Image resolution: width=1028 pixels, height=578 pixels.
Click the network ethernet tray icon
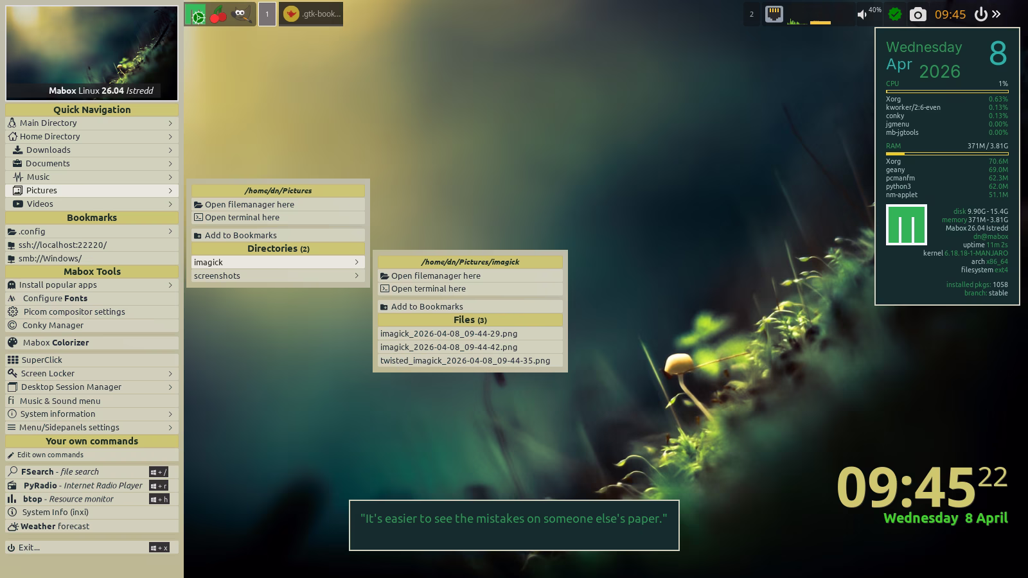point(774,14)
